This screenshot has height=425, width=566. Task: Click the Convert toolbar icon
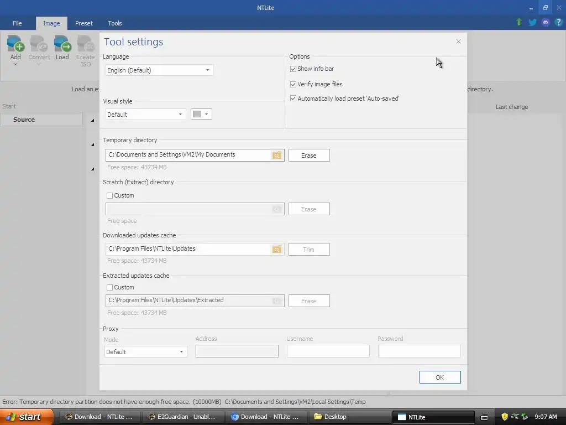point(39,44)
